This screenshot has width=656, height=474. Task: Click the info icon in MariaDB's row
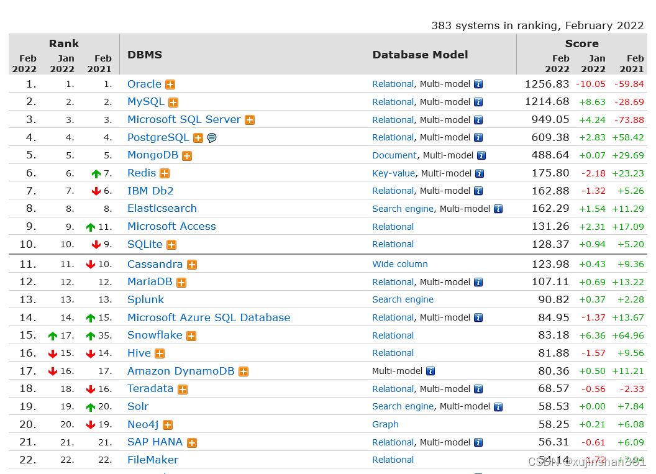(478, 283)
